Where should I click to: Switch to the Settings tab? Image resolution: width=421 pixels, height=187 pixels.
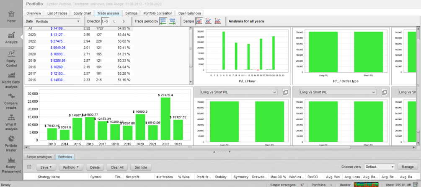click(131, 13)
